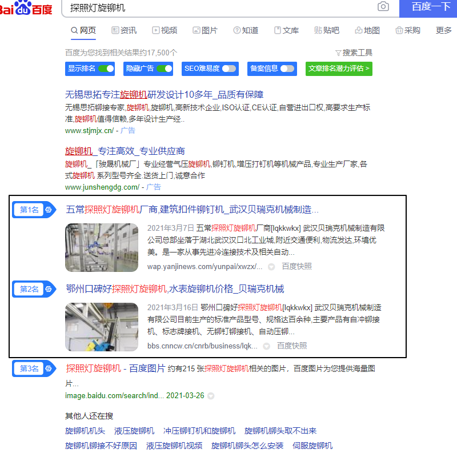This screenshot has height=457, width=457.
Task: Open 百度快照 for first ranked result
Action: point(296,266)
